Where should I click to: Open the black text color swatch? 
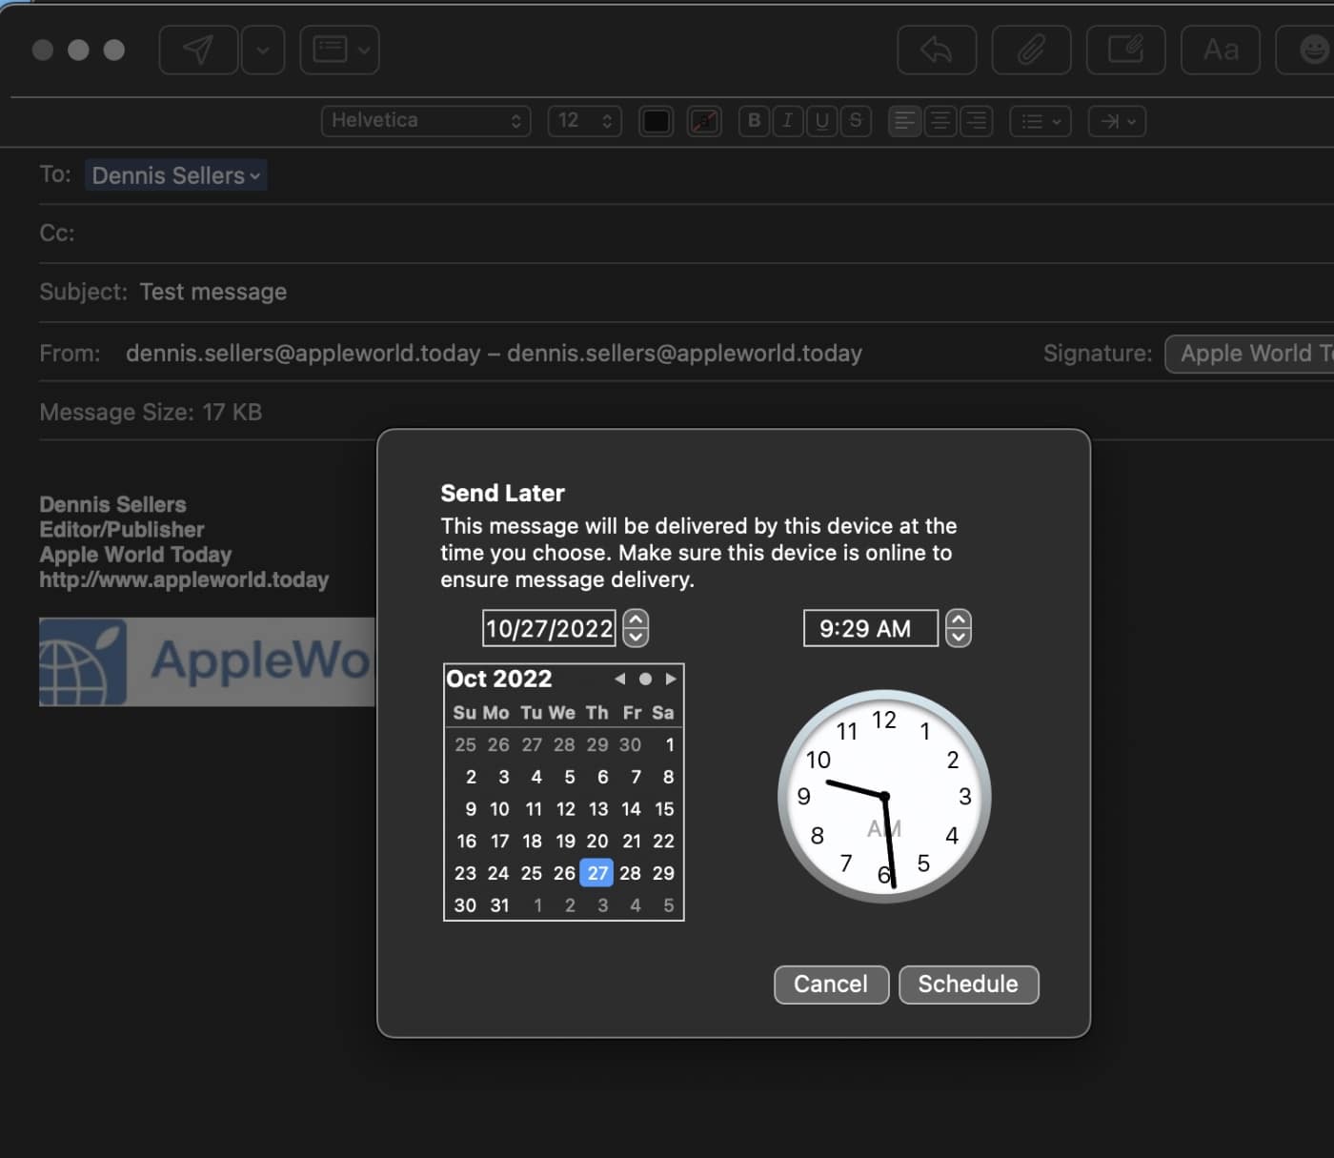point(656,121)
